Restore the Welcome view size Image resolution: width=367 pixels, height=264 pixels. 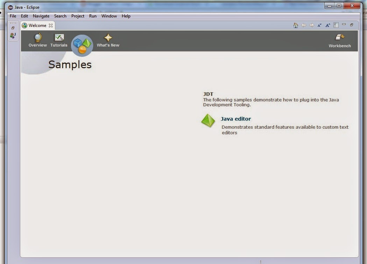[352, 25]
